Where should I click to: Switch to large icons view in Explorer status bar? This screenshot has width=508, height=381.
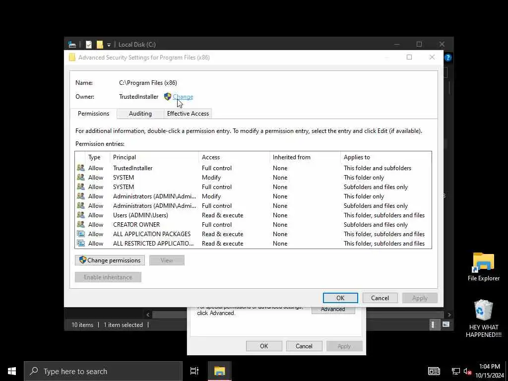click(x=446, y=324)
